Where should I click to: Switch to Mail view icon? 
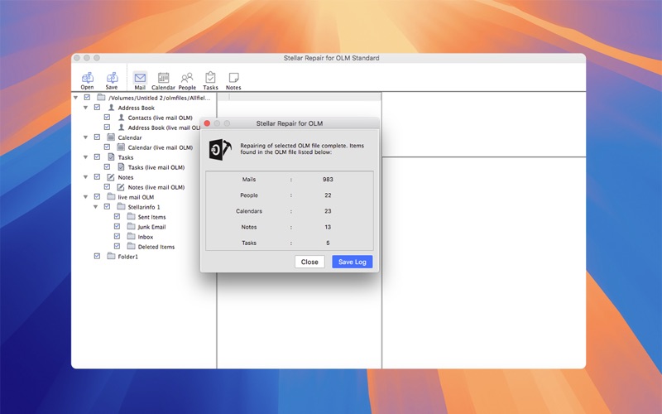(140, 78)
